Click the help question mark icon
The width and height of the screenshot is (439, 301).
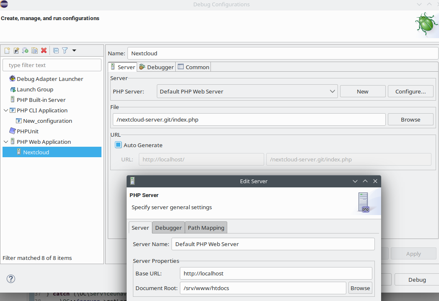tap(10, 279)
